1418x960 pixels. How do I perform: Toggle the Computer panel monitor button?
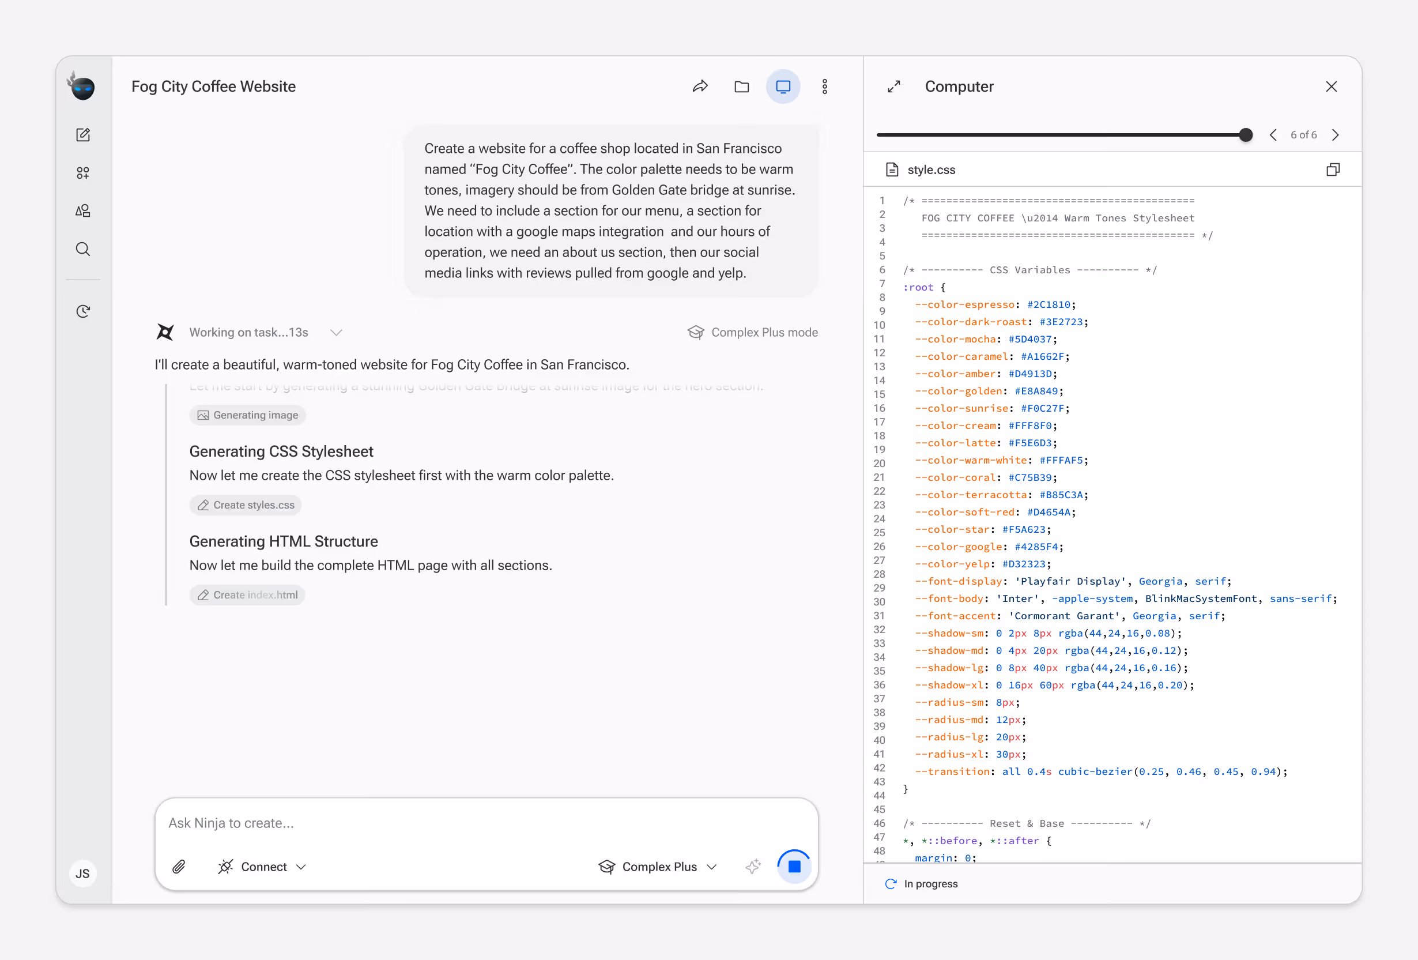point(783,86)
